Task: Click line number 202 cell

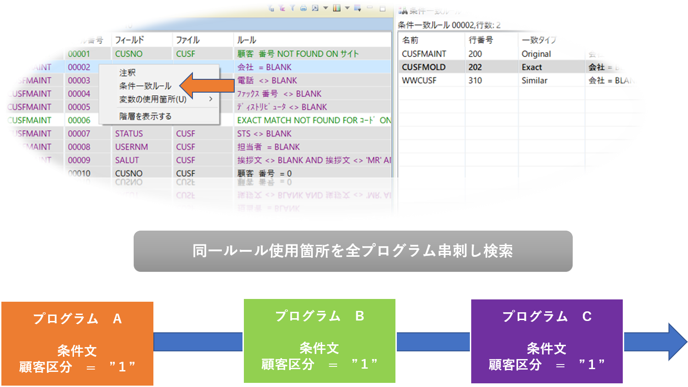Action: coord(475,67)
